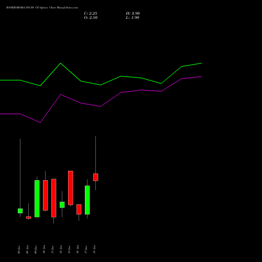The image size is (262, 262).
Task: Click the 09 date axis label
Action: (36, 249)
